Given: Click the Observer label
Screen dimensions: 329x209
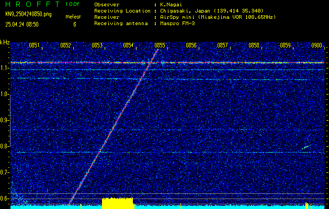Looking at the screenshot, I should coord(107,4).
